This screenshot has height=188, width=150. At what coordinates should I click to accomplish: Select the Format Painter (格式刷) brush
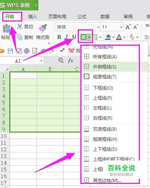43,28
